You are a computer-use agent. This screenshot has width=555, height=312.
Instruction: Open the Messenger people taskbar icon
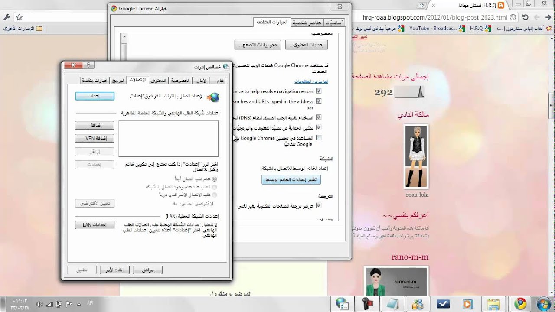(x=418, y=304)
